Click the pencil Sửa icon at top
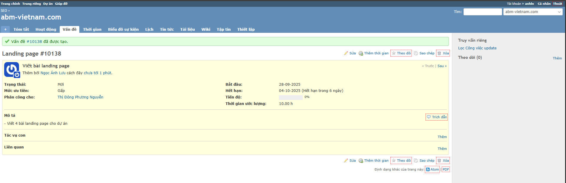Screen dimensions: 566x183 346,53
